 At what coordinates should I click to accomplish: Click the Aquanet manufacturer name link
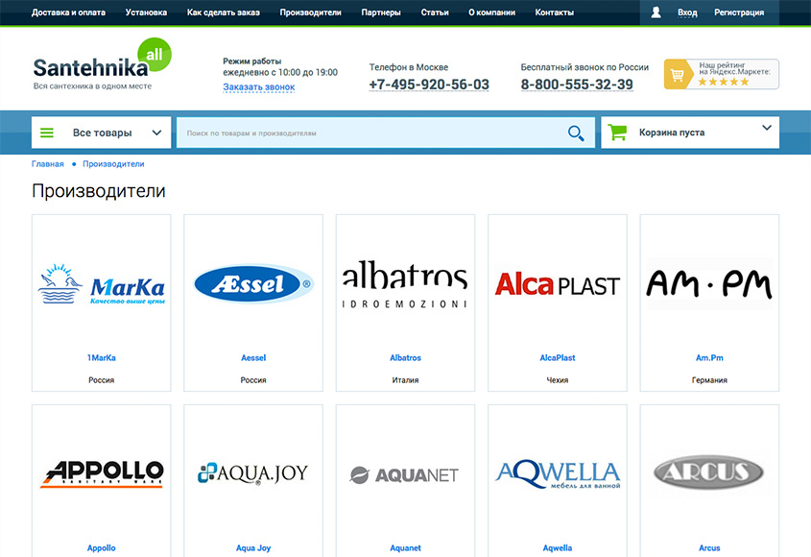coord(405,547)
